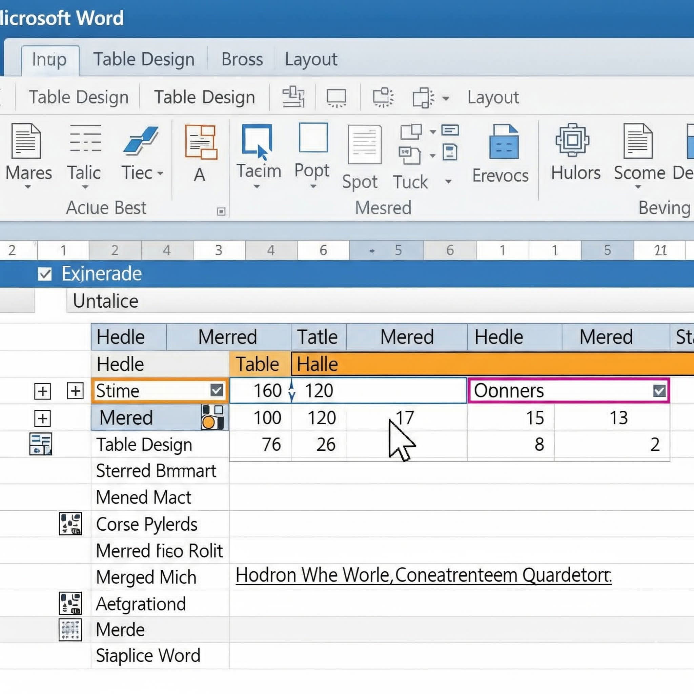Click the orange layout icon labeled A
Screen dimensions: 694x694
(x=201, y=142)
